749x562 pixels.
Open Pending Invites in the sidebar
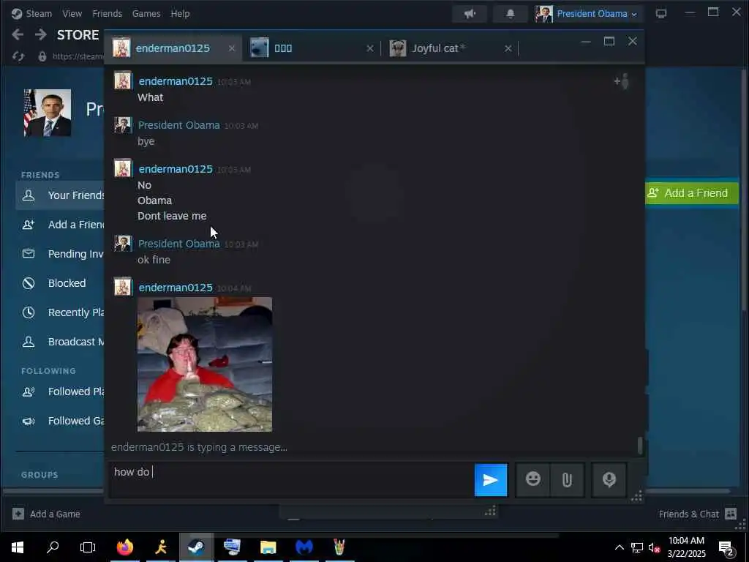pos(61,254)
